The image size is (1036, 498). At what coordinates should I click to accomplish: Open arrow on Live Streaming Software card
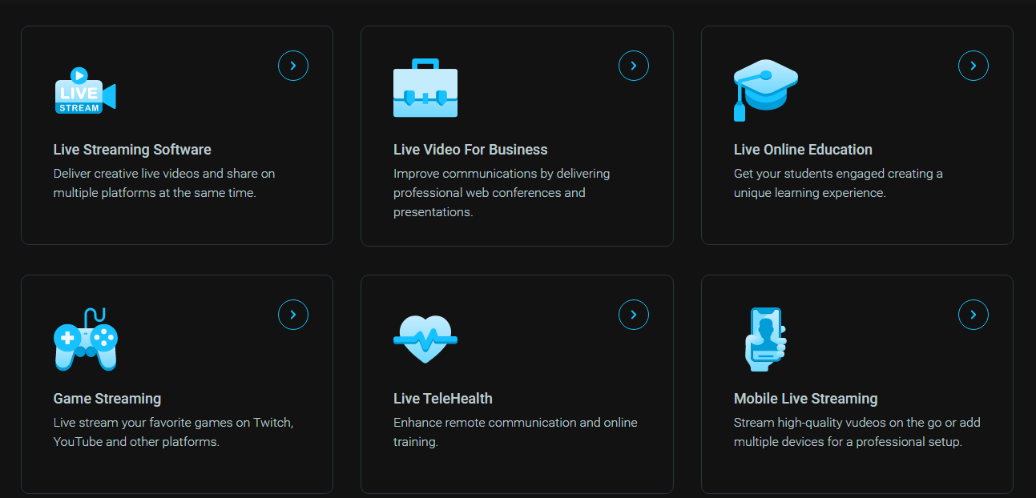point(293,66)
